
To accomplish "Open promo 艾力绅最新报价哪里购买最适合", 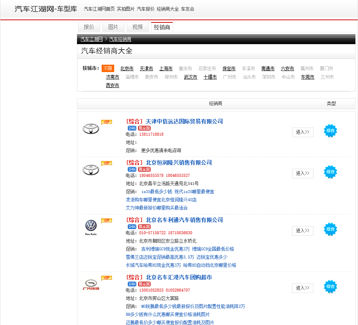I will [157, 208].
